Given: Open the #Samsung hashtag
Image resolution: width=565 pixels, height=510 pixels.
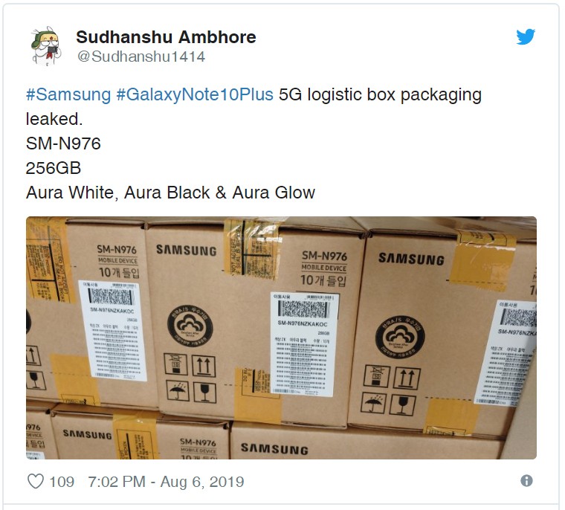Looking at the screenshot, I should [x=68, y=95].
